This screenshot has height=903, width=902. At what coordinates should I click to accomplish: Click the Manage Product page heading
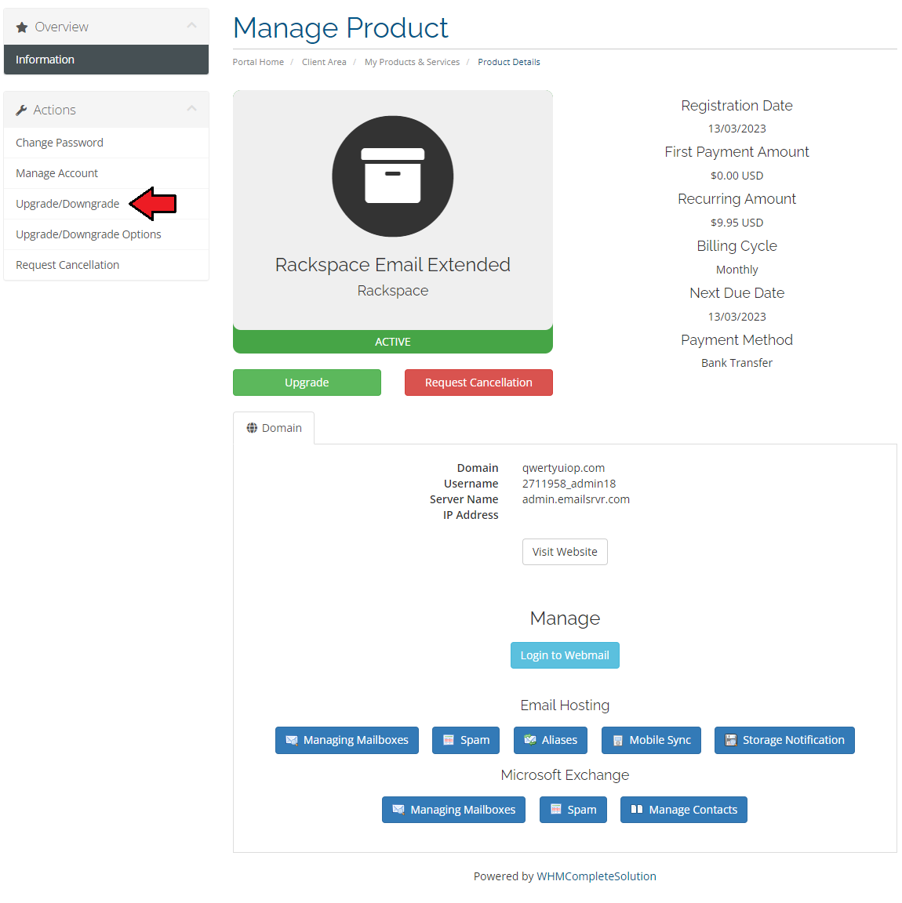(340, 27)
